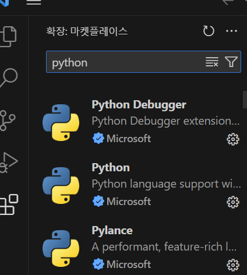
Task: Click the verified badge of Python Debugger publisher
Action: click(98, 138)
